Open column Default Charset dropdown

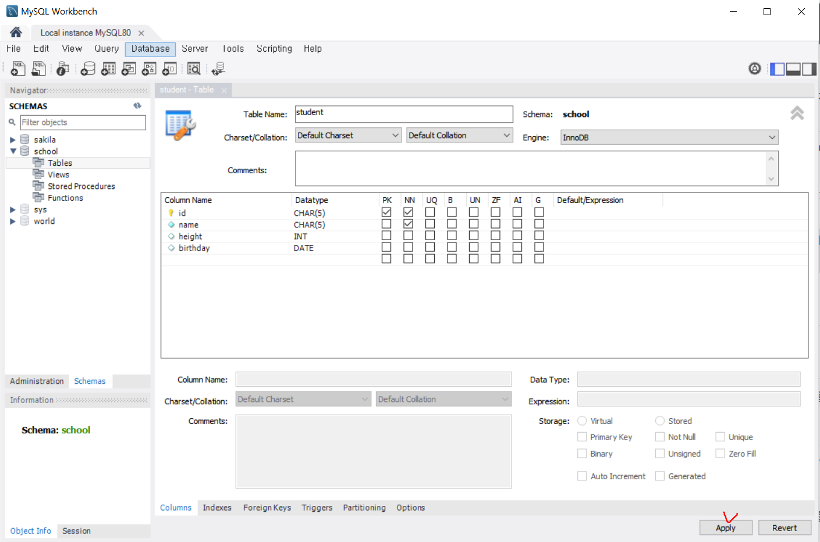[303, 399]
